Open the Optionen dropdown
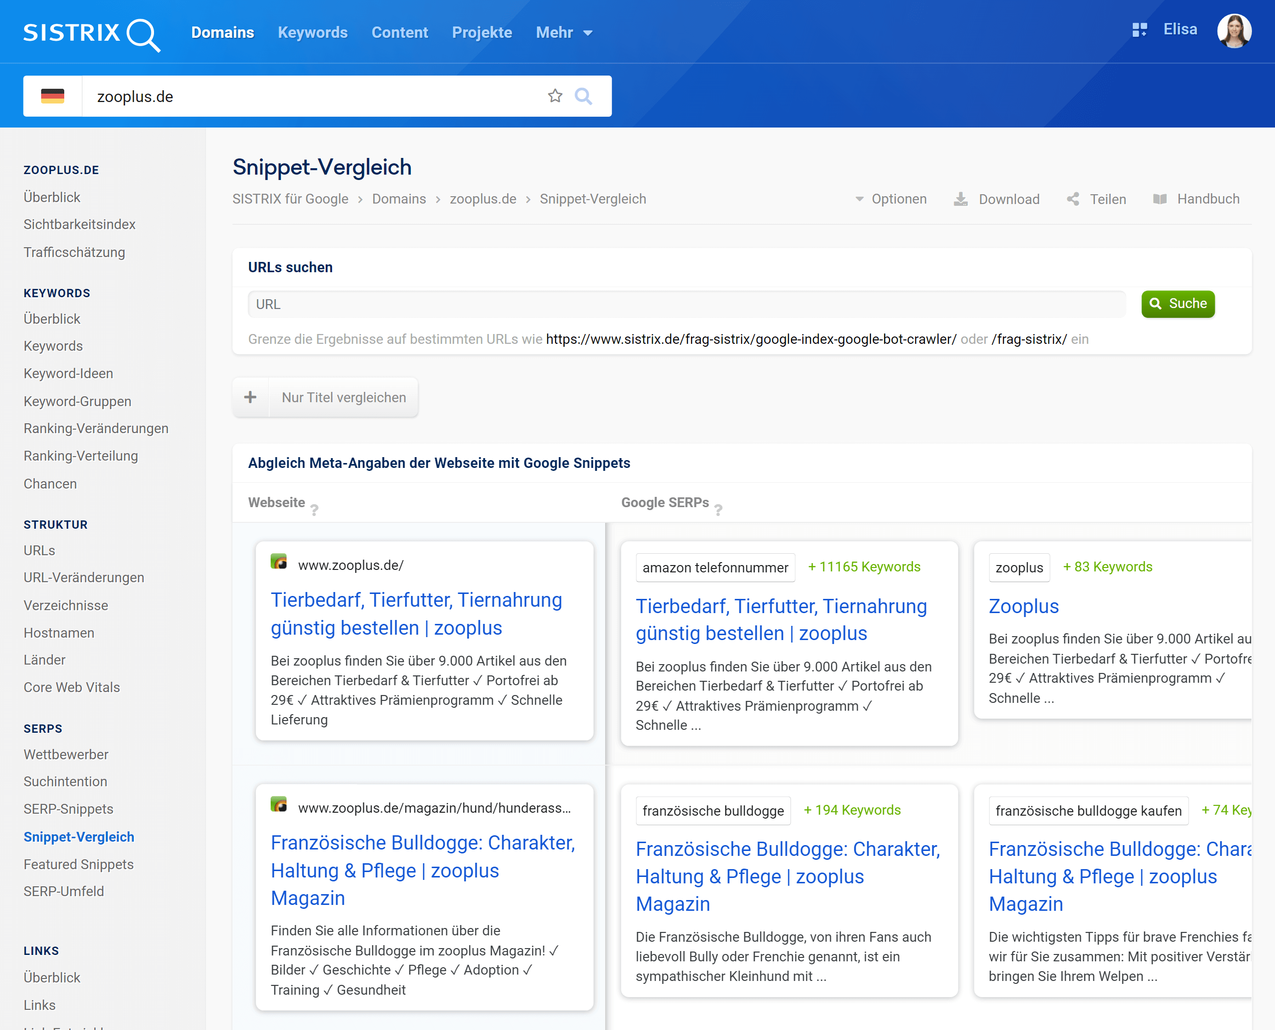The width and height of the screenshot is (1275, 1030). 891,199
